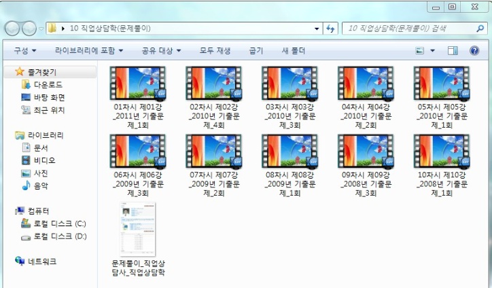Click 새 폴더 button
This screenshot has height=288, width=492.
click(293, 50)
